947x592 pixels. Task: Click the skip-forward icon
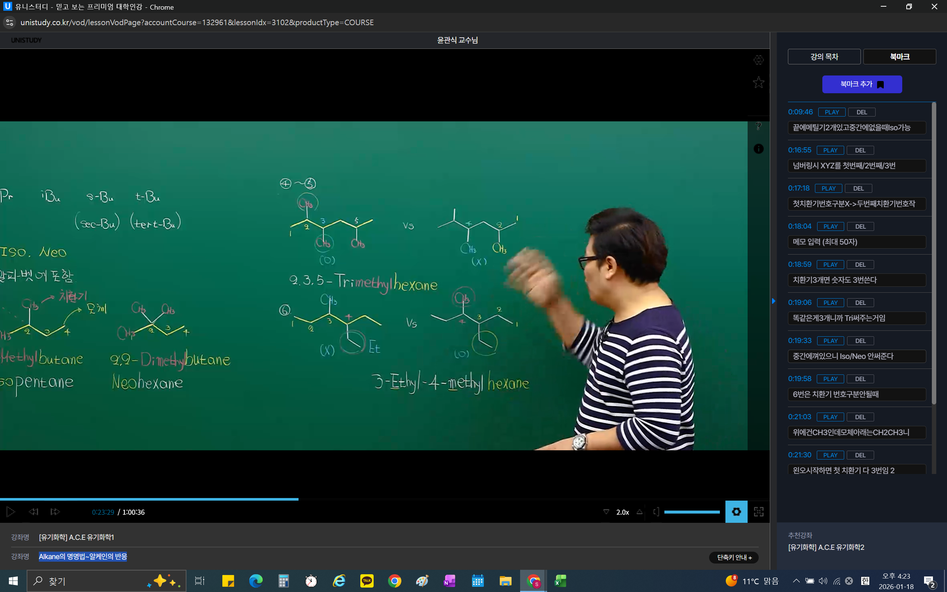point(55,512)
